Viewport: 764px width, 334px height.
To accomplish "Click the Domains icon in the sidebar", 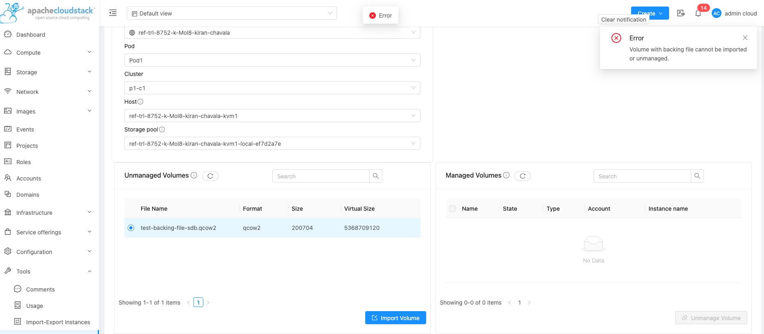I will 8,194.
